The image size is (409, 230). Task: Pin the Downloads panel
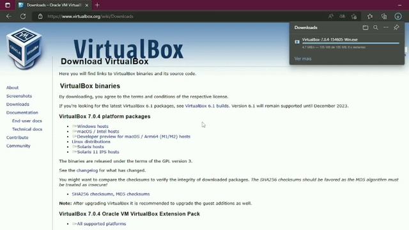pos(396,27)
